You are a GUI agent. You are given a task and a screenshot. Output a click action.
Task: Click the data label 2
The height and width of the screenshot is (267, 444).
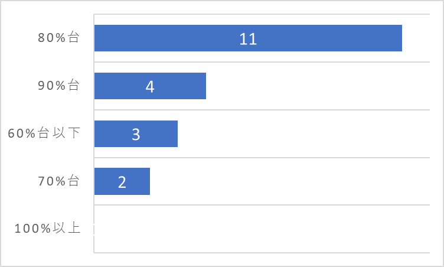pyautogui.click(x=122, y=182)
